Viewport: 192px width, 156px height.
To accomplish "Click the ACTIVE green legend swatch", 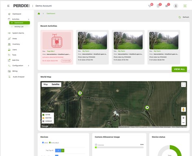I will 43,115.
